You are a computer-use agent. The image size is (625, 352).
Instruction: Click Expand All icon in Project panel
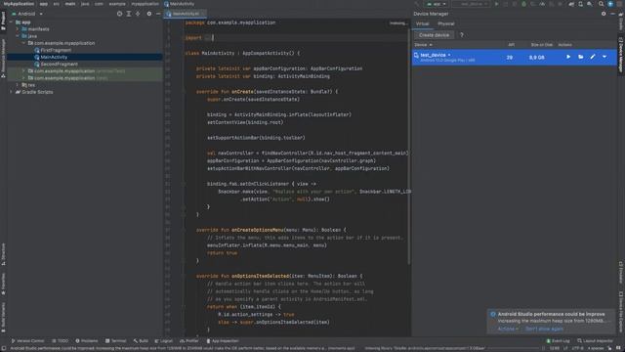[x=129, y=14]
